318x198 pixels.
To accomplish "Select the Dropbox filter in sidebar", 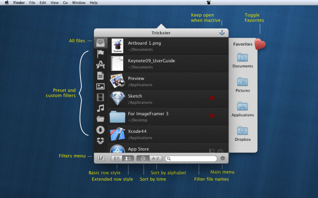I will pos(101,141).
